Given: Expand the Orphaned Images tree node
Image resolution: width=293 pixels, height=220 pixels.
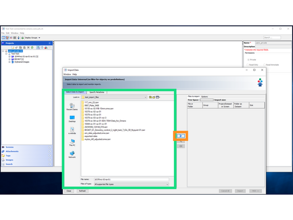Looking at the screenshot, I should 9,62.
